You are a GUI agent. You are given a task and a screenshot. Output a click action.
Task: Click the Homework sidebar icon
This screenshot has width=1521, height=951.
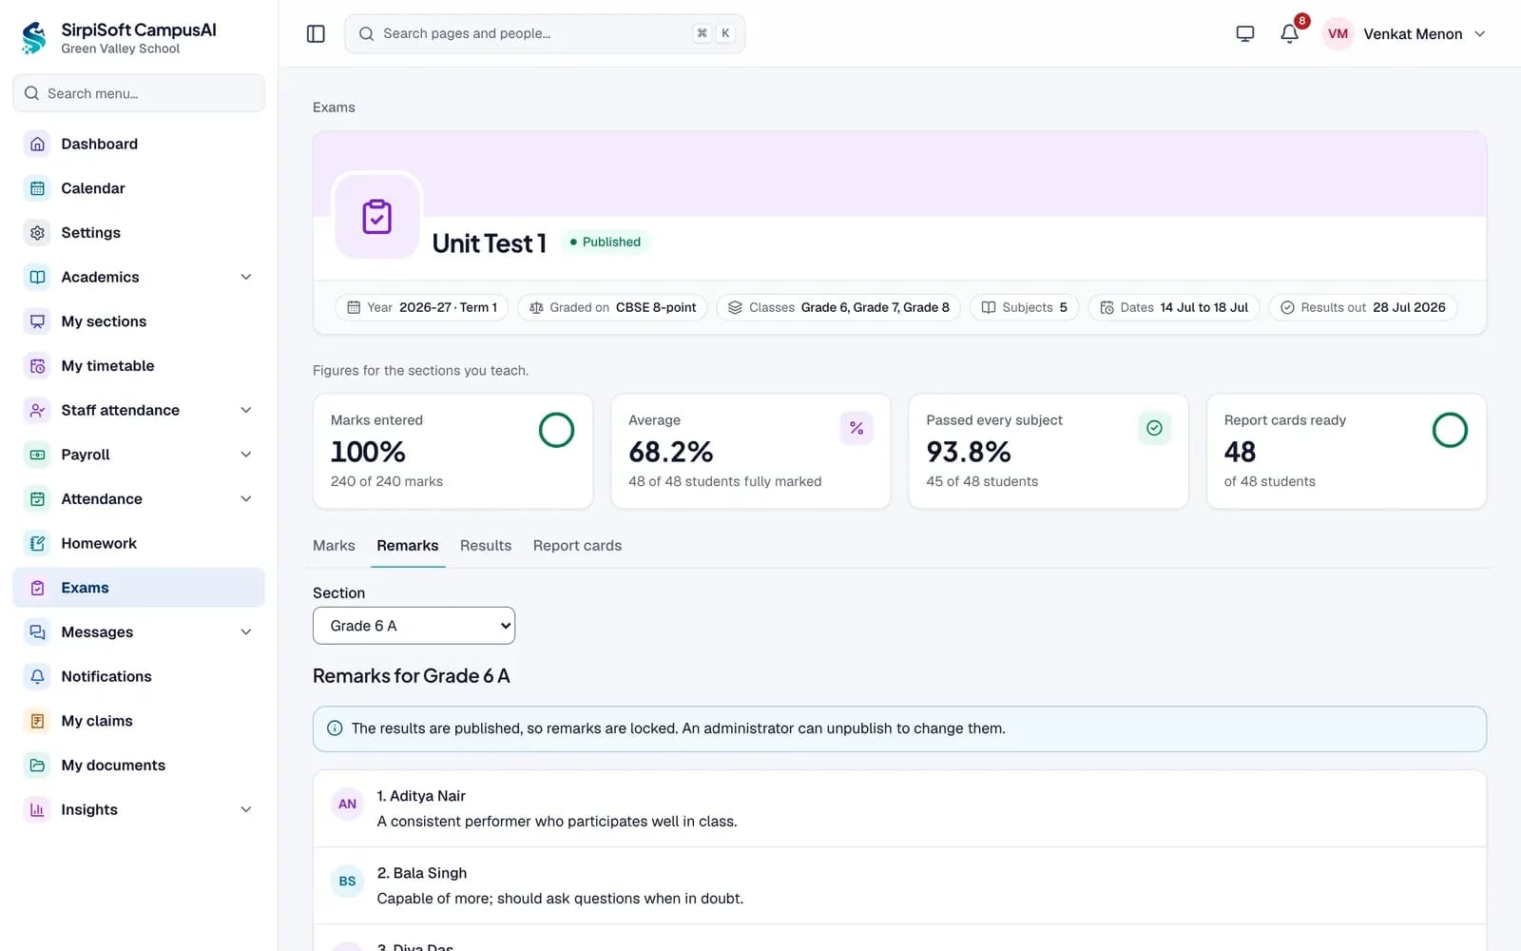(x=37, y=543)
